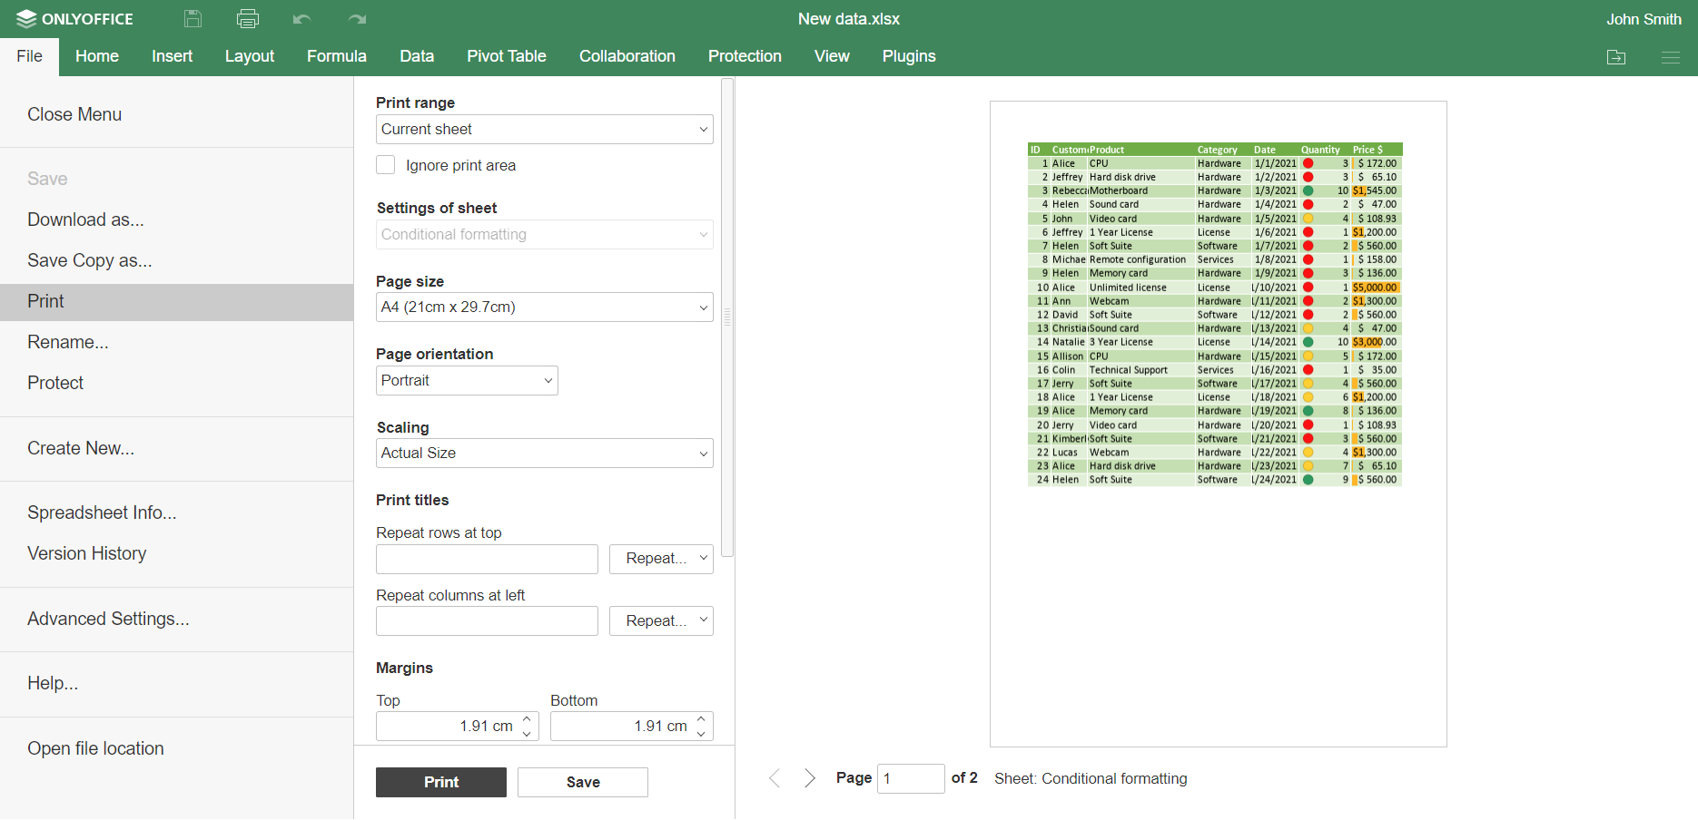Screen dimensions: 1698x820
Task: Enable the Ignore print area checkbox
Action: [385, 164]
